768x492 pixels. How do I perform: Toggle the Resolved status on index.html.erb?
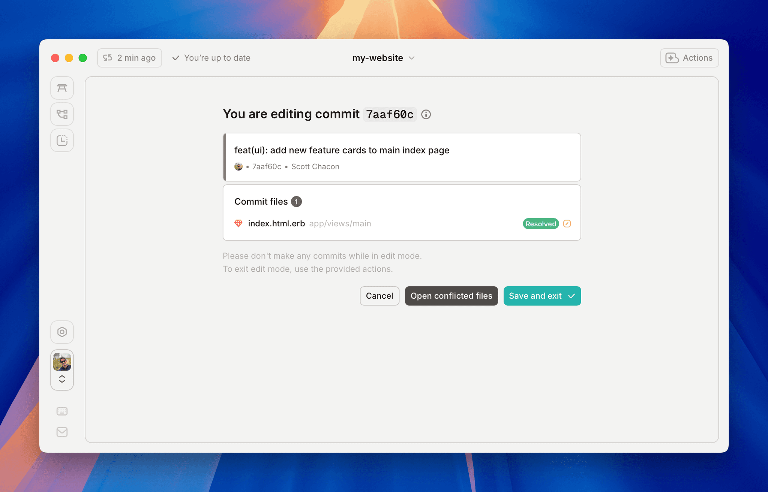(540, 224)
